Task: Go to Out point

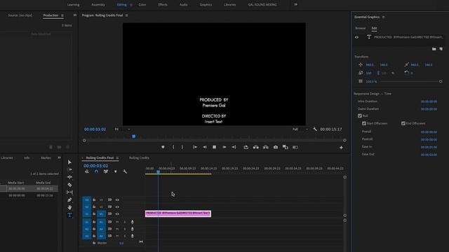Action: pos(234,147)
